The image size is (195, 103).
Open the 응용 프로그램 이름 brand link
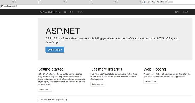click(x=50, y=12)
